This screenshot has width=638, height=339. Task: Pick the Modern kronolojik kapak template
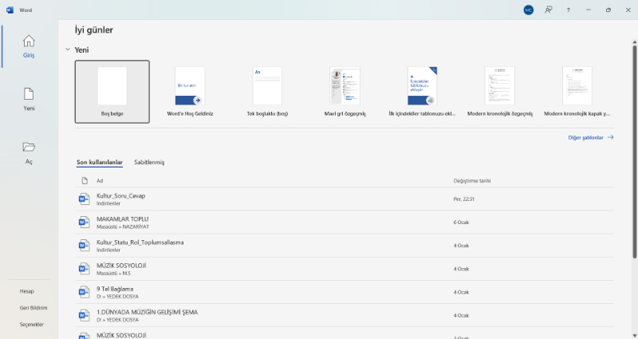577,92
